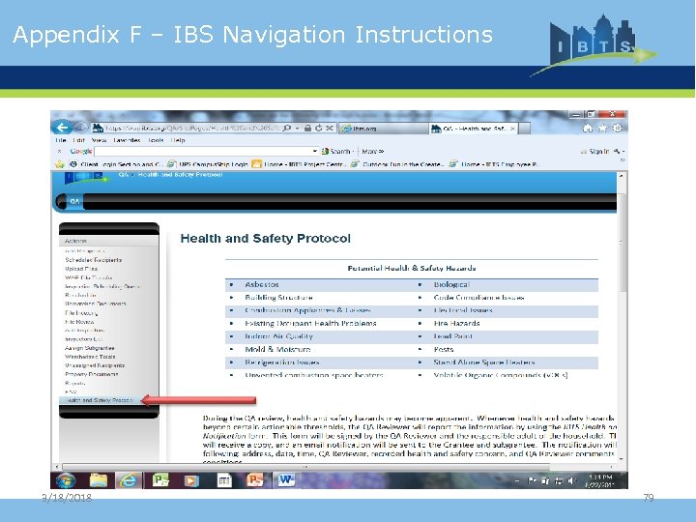Open Unassigned Recipients in Actions menu

[95, 365]
